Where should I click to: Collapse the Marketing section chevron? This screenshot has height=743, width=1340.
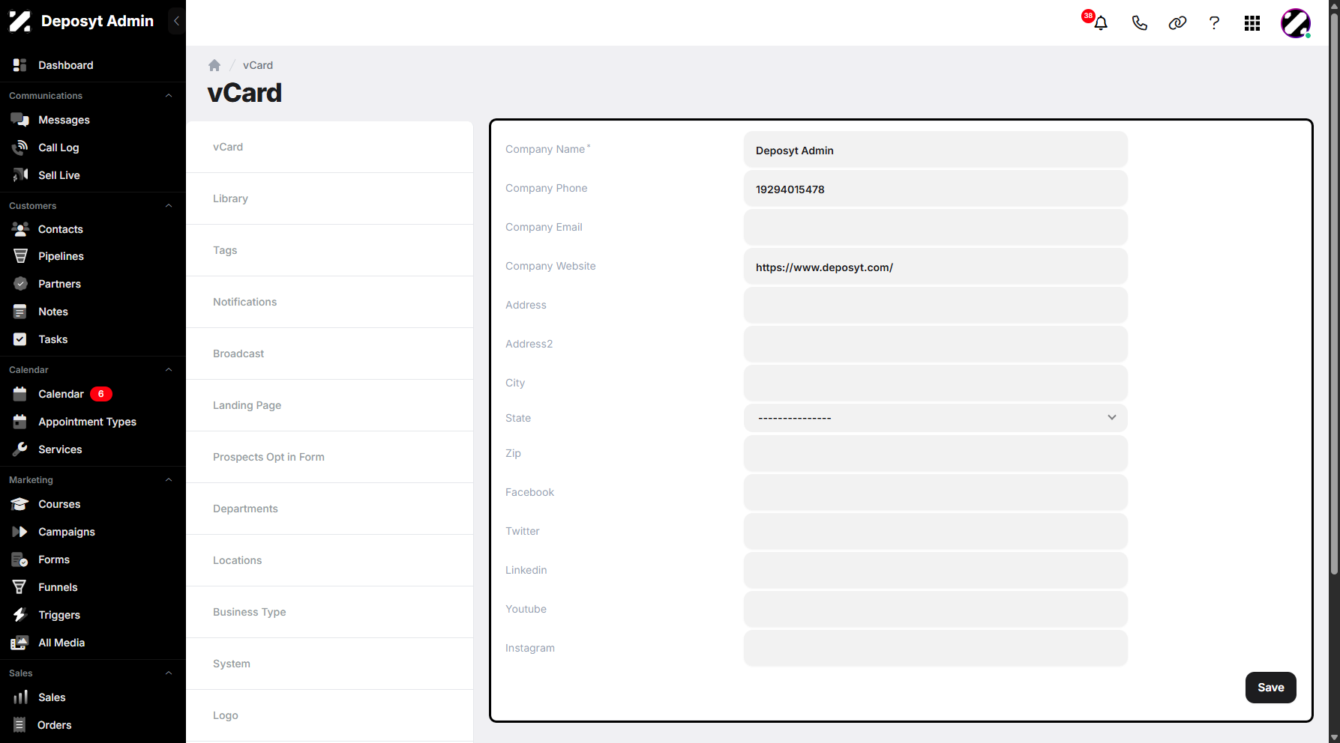[x=169, y=480]
